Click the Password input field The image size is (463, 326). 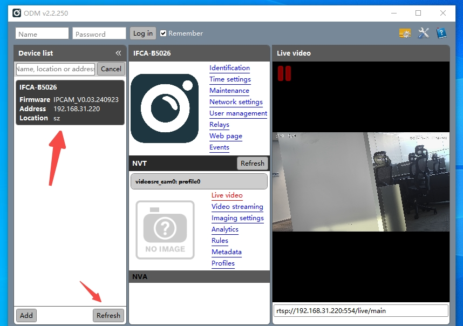point(99,33)
